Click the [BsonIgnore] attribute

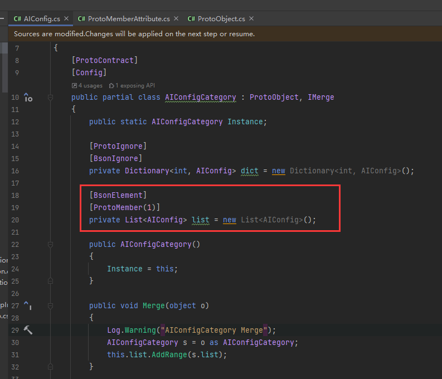coord(115,158)
